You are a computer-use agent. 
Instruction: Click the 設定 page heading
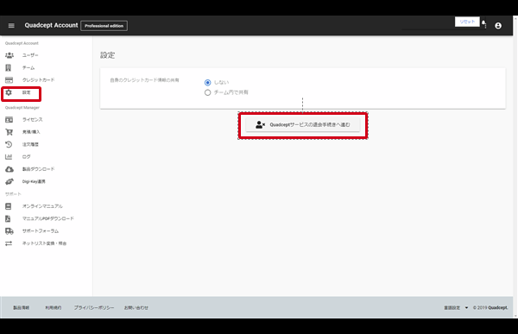107,55
